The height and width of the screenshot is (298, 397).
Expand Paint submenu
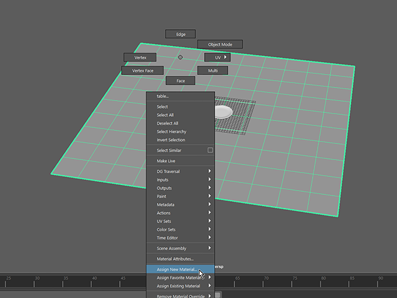(x=181, y=196)
